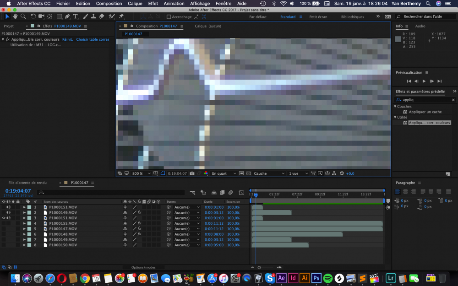Open the Un quart resolution dropdown
The height and width of the screenshot is (286, 458).
[x=224, y=173]
